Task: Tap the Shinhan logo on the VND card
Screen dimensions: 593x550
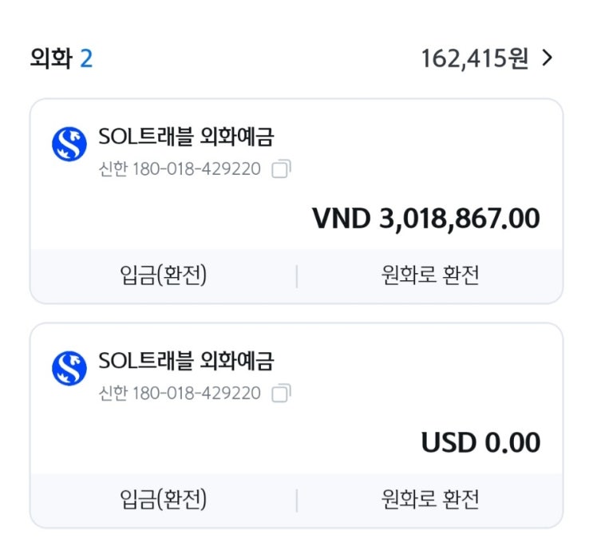Action: tap(69, 144)
